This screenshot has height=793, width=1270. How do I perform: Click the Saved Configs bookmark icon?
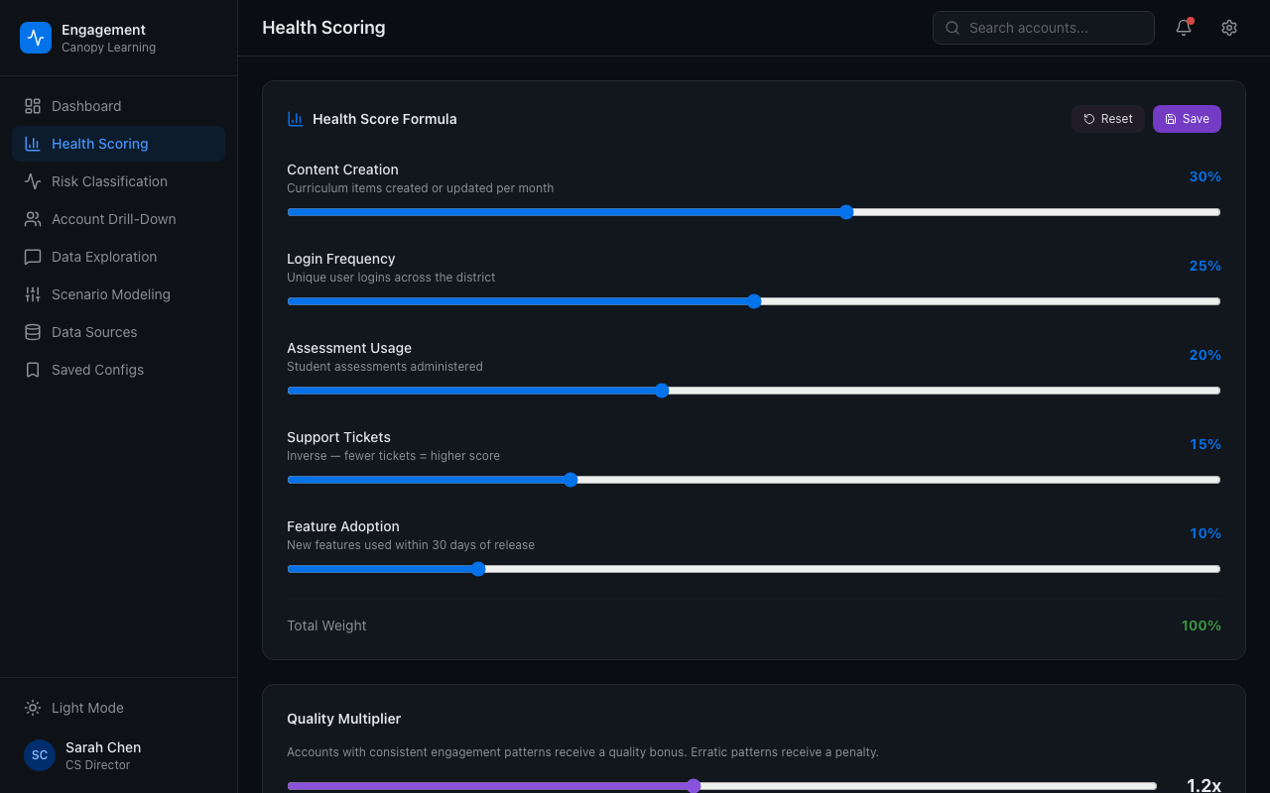[33, 369]
